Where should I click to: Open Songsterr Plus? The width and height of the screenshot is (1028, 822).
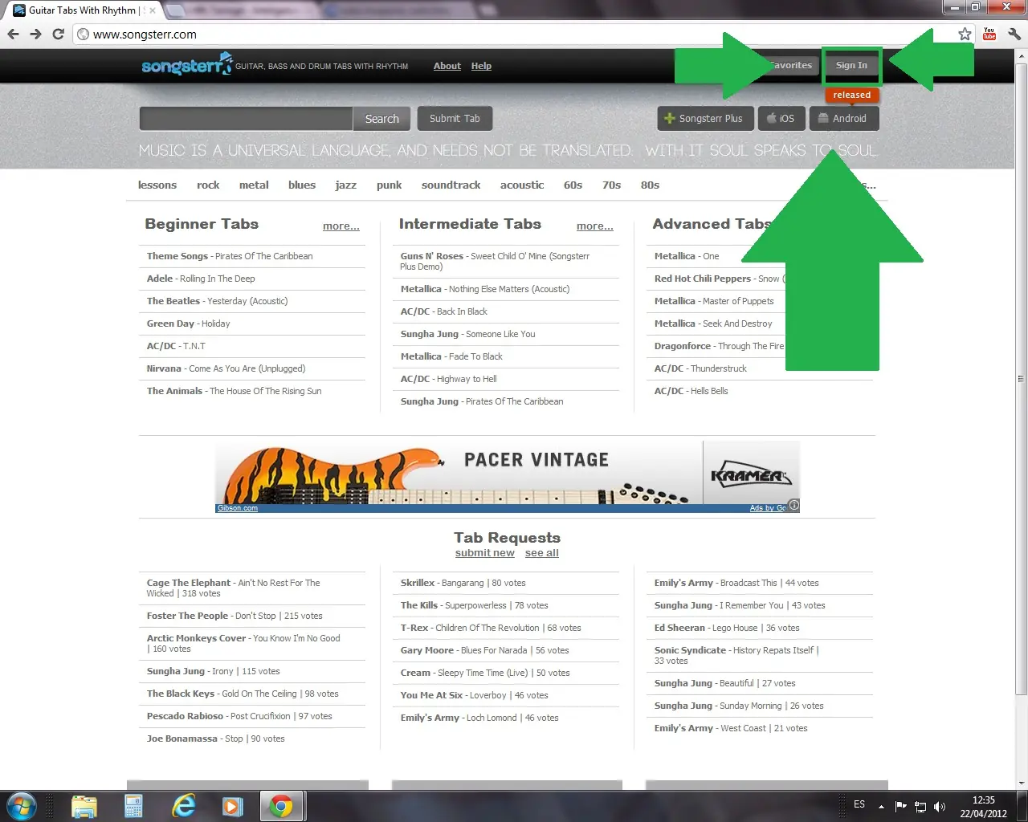[705, 119]
